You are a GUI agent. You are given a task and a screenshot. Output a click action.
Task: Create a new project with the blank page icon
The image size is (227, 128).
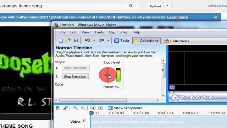coord(61,41)
